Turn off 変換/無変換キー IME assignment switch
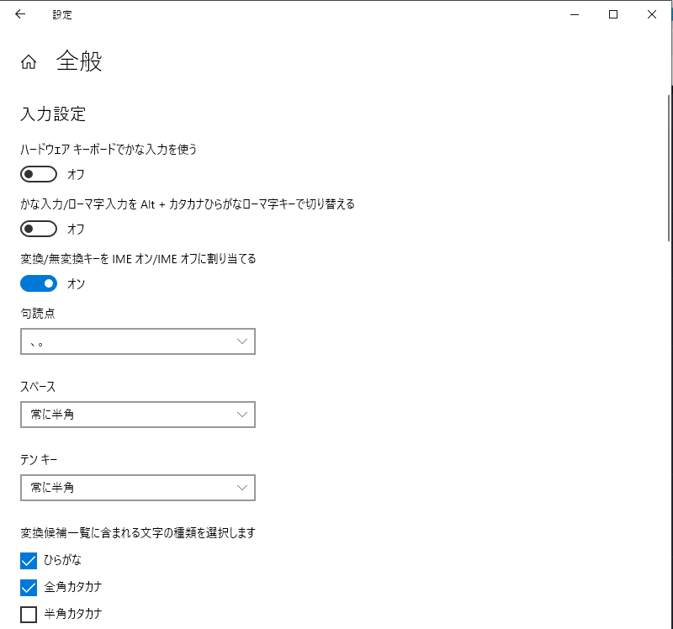 39,283
